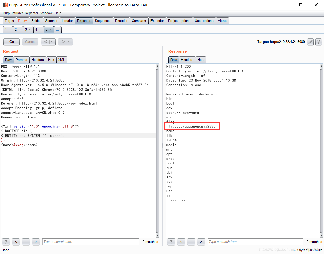
Task: Open the Alerts tab
Action: [222, 21]
